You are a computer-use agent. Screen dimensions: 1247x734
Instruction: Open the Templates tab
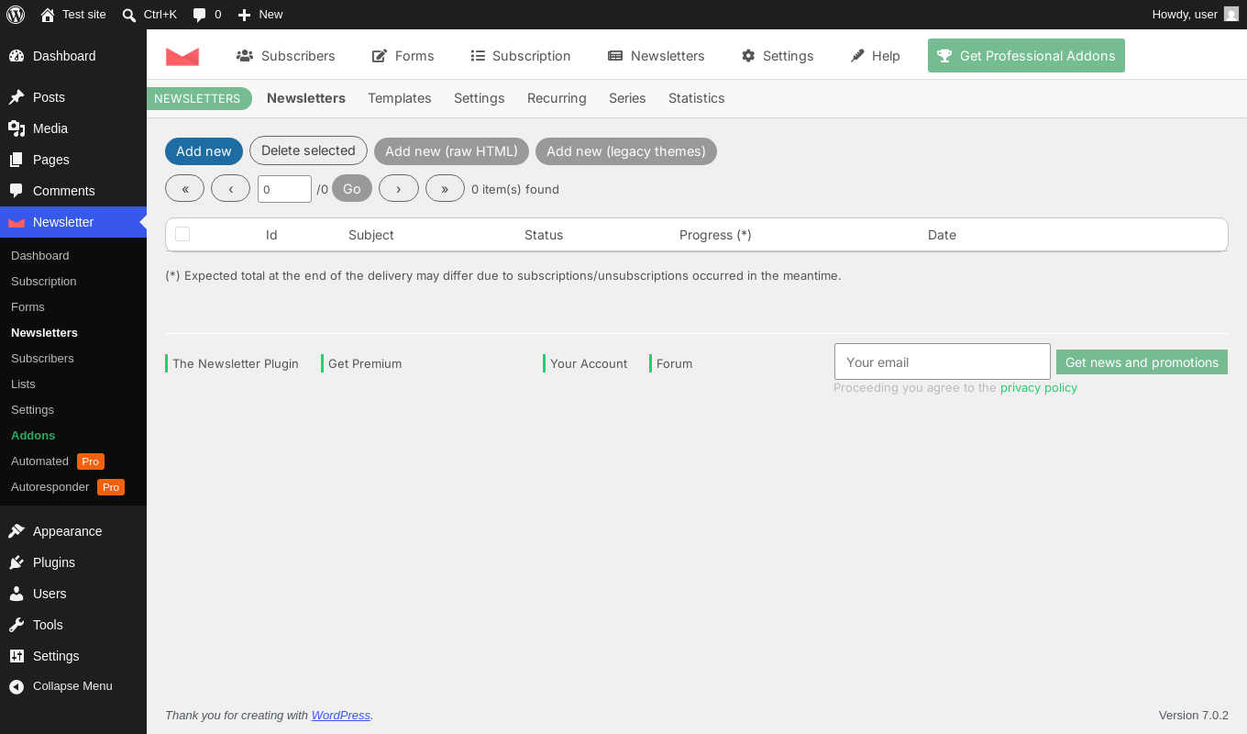pos(400,98)
